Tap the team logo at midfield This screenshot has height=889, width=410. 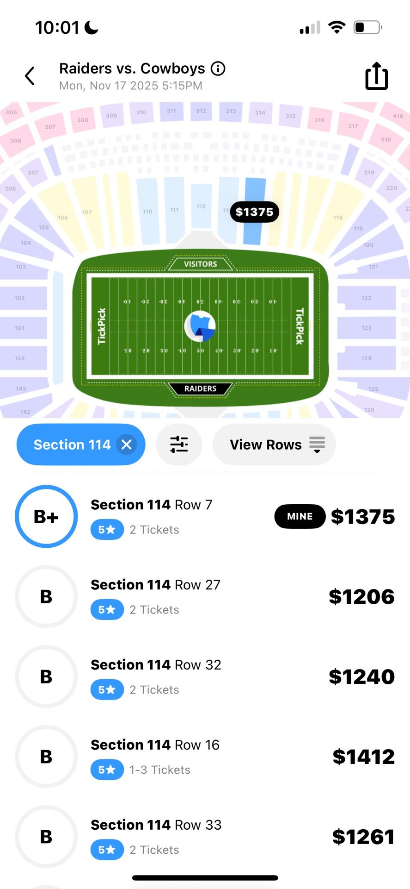tap(200, 326)
